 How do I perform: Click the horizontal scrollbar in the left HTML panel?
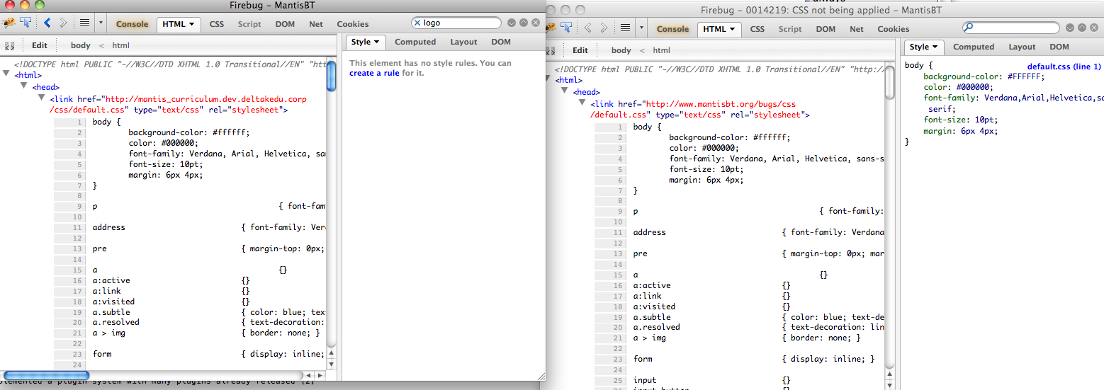point(47,375)
